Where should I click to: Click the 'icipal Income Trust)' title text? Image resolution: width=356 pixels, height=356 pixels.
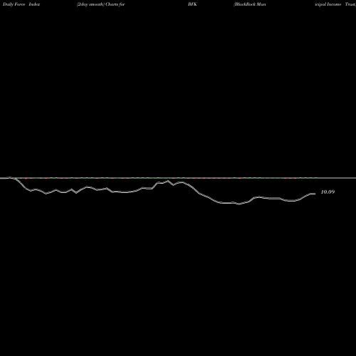click(335, 4)
